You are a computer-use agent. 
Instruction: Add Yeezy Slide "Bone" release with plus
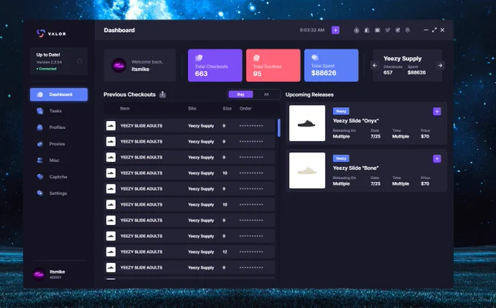437,159
